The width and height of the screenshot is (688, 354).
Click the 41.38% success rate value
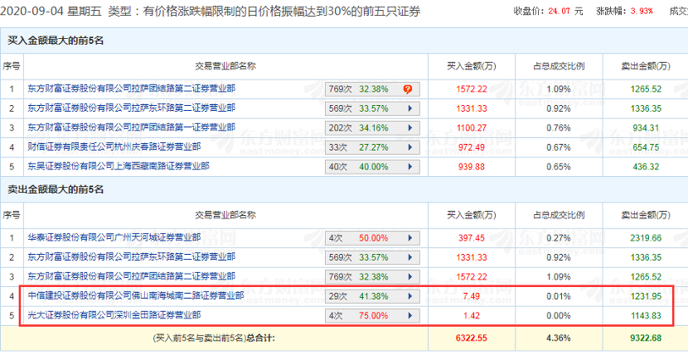(373, 296)
